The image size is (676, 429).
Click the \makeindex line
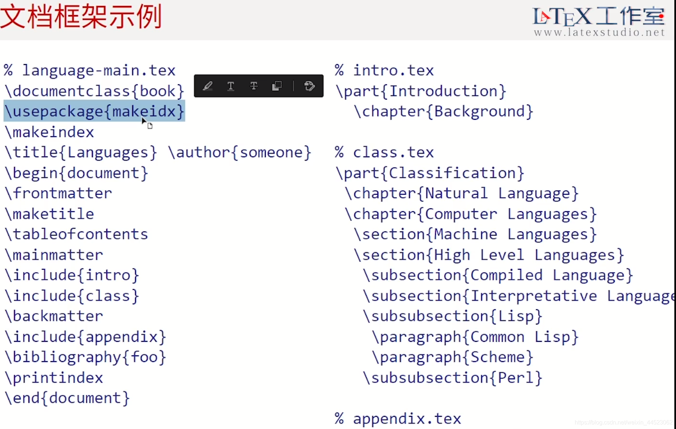49,132
